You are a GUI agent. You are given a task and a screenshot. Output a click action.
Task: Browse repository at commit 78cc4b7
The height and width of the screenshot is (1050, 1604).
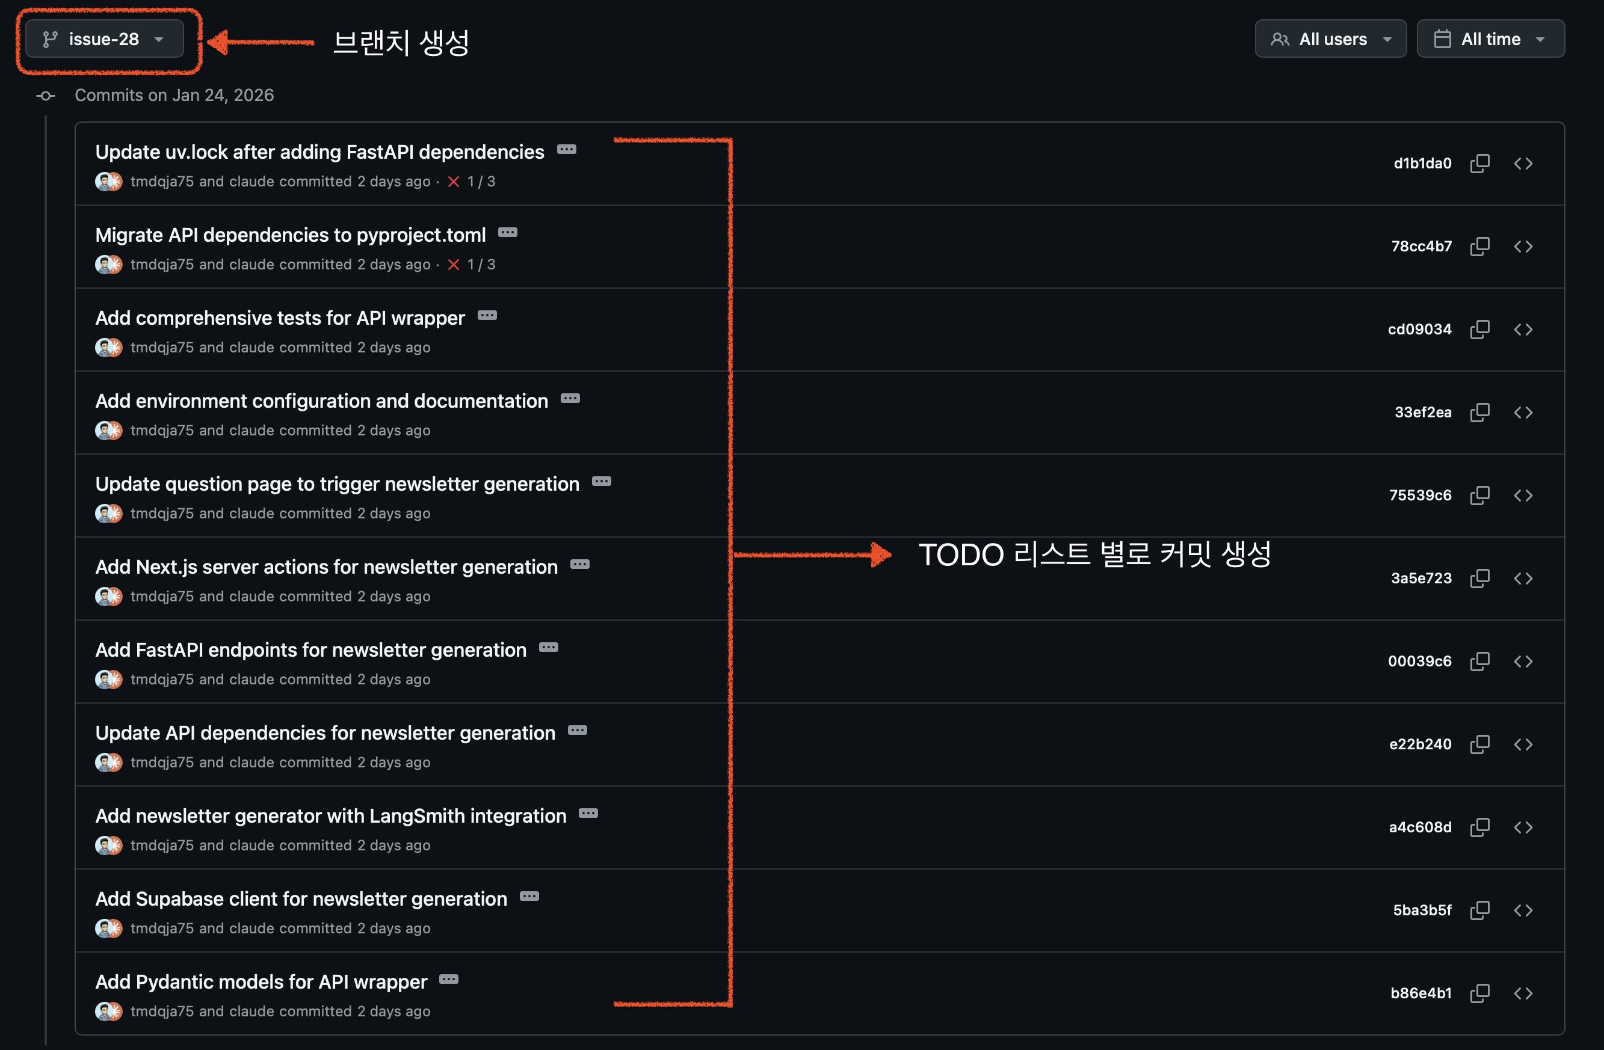pos(1524,247)
